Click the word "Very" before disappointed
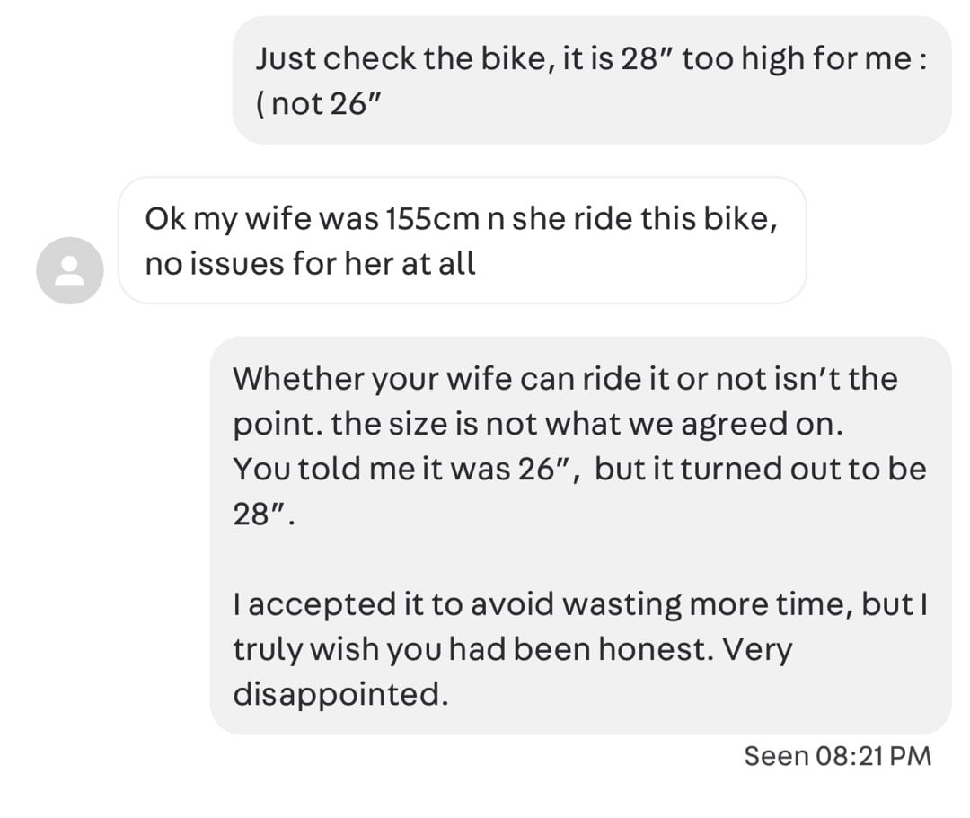This screenshot has height=818, width=970. (x=757, y=650)
